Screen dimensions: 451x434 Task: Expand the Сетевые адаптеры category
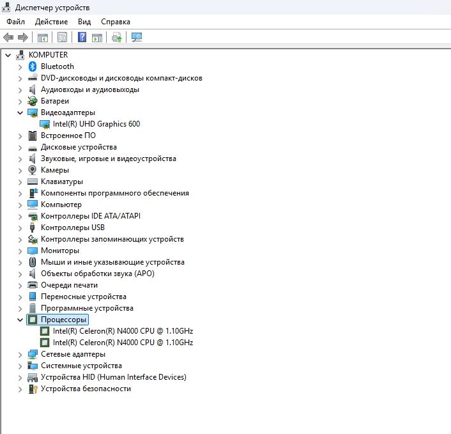20,355
